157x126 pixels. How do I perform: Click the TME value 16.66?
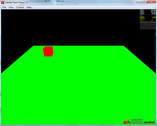click(x=153, y=12)
